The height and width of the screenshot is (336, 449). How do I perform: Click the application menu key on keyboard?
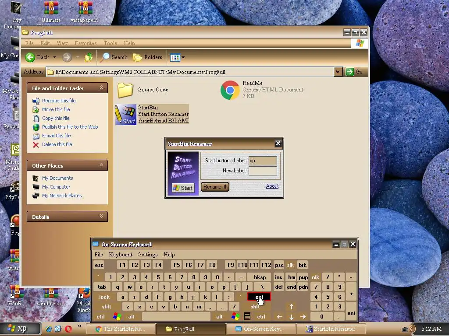pyautogui.click(x=247, y=317)
